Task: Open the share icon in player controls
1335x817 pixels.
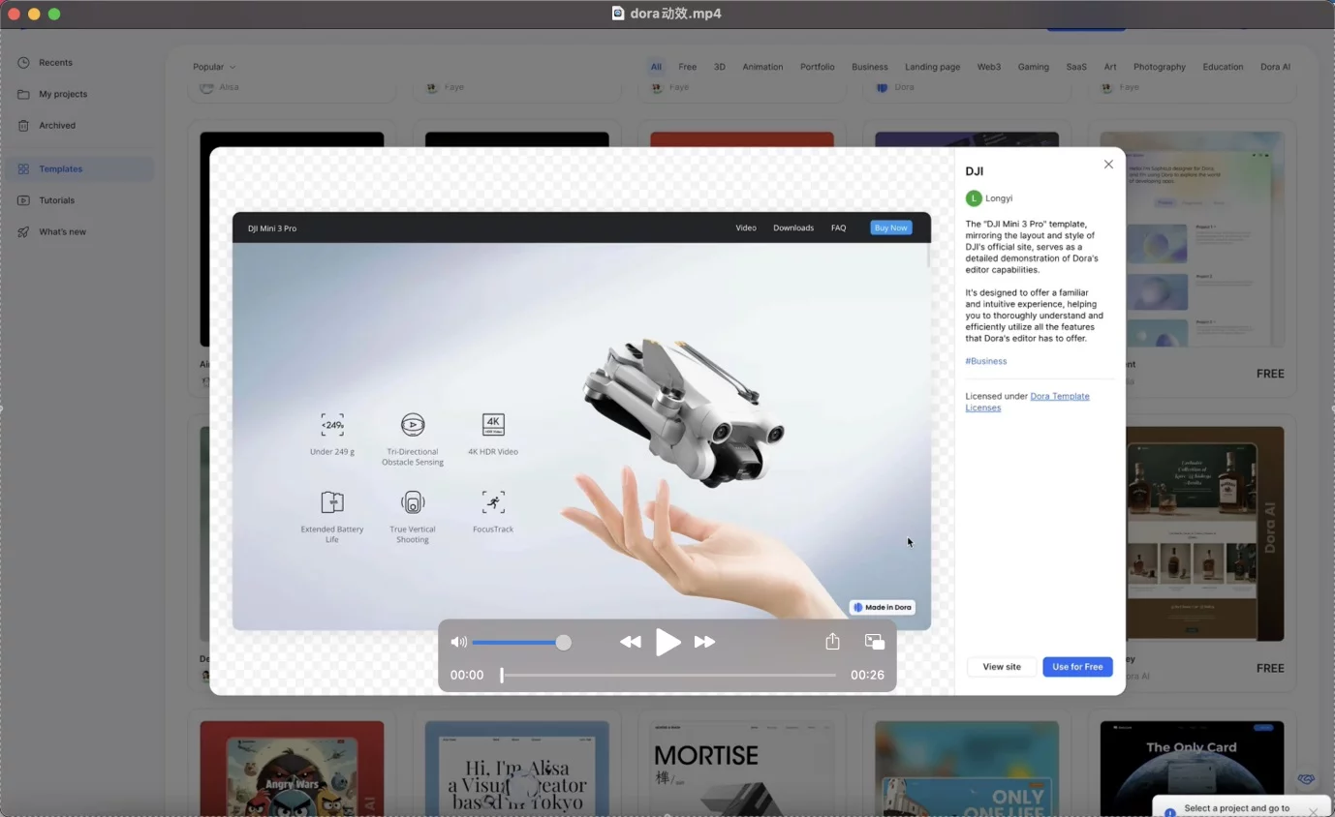Action: pyautogui.click(x=832, y=642)
